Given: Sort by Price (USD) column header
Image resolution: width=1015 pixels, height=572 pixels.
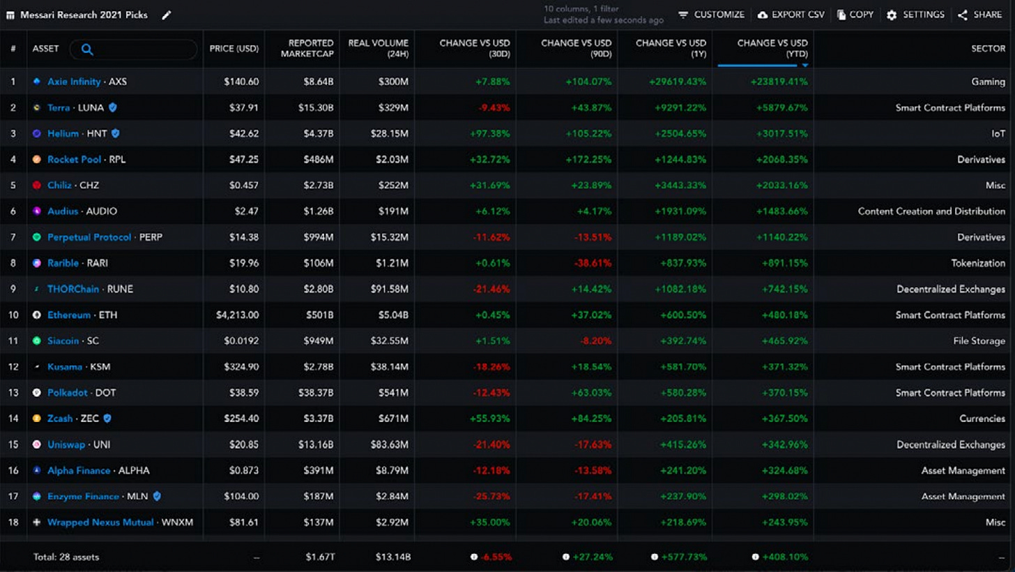Looking at the screenshot, I should (x=234, y=49).
